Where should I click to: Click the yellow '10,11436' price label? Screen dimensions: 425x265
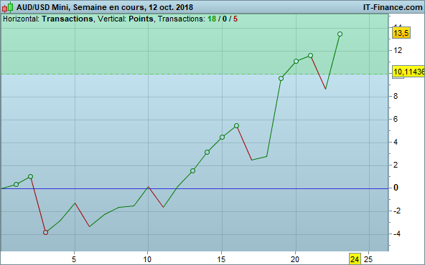408,72
